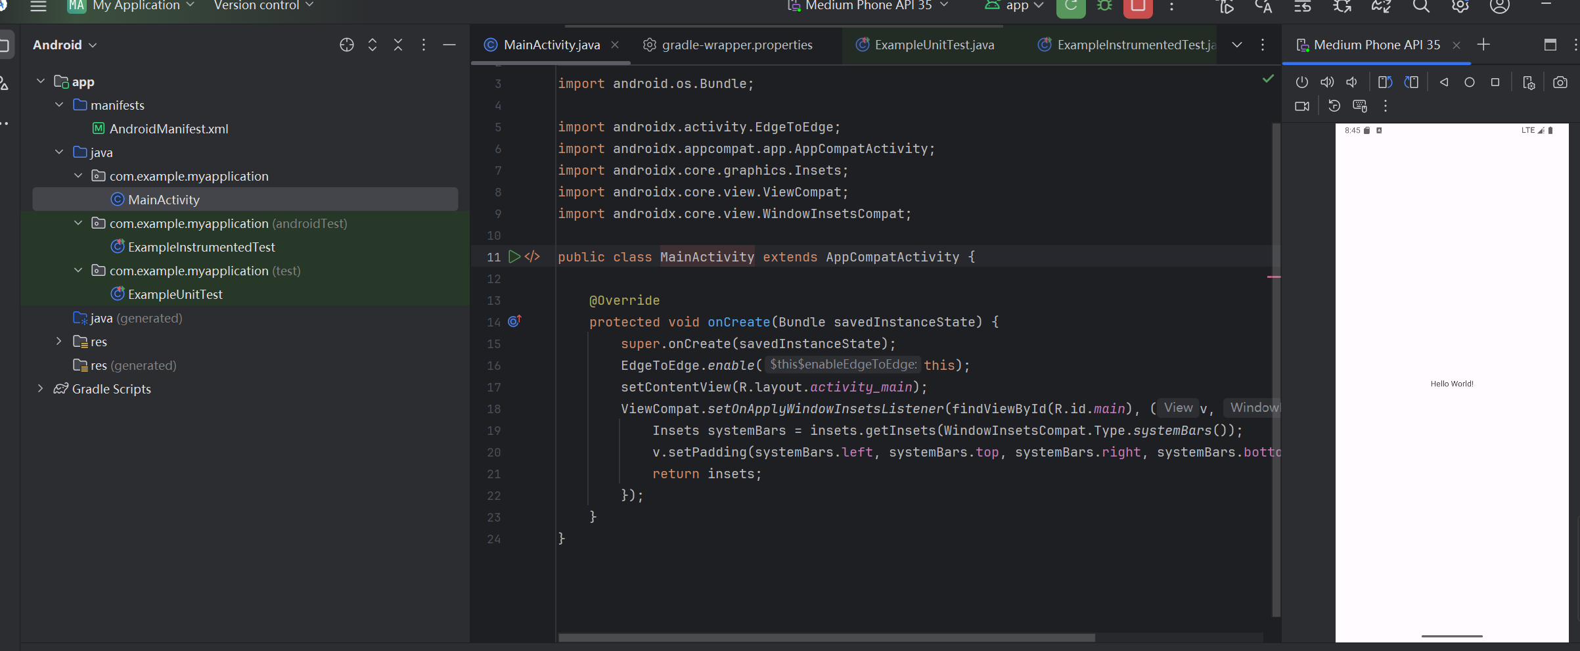
Task: Select ExampleInstrumentedTest in the project tree
Action: tap(202, 247)
